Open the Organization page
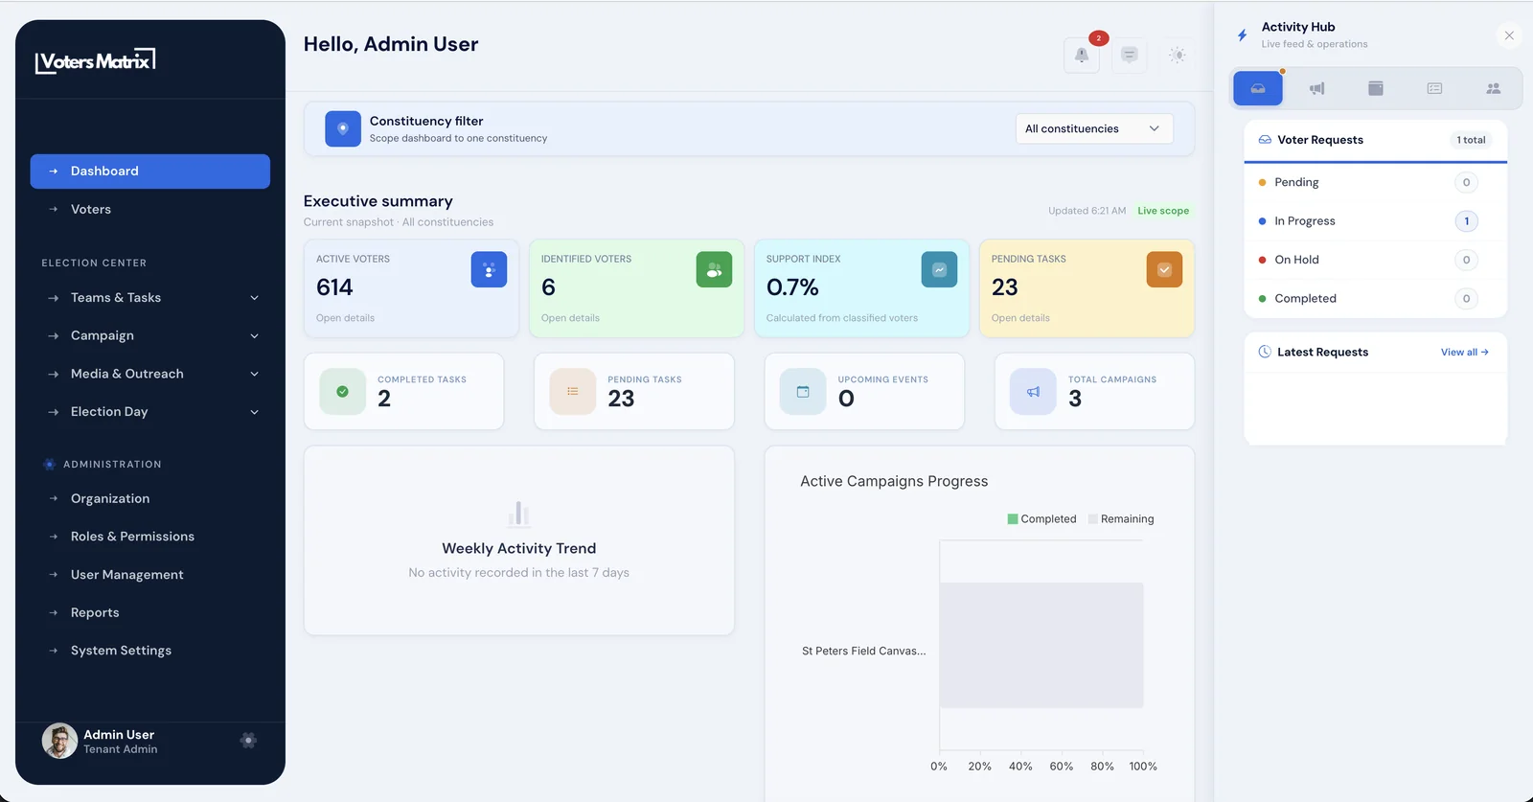The image size is (1533, 802). [150, 498]
